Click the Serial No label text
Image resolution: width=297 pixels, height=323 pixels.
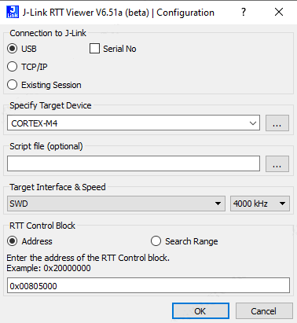[119, 49]
